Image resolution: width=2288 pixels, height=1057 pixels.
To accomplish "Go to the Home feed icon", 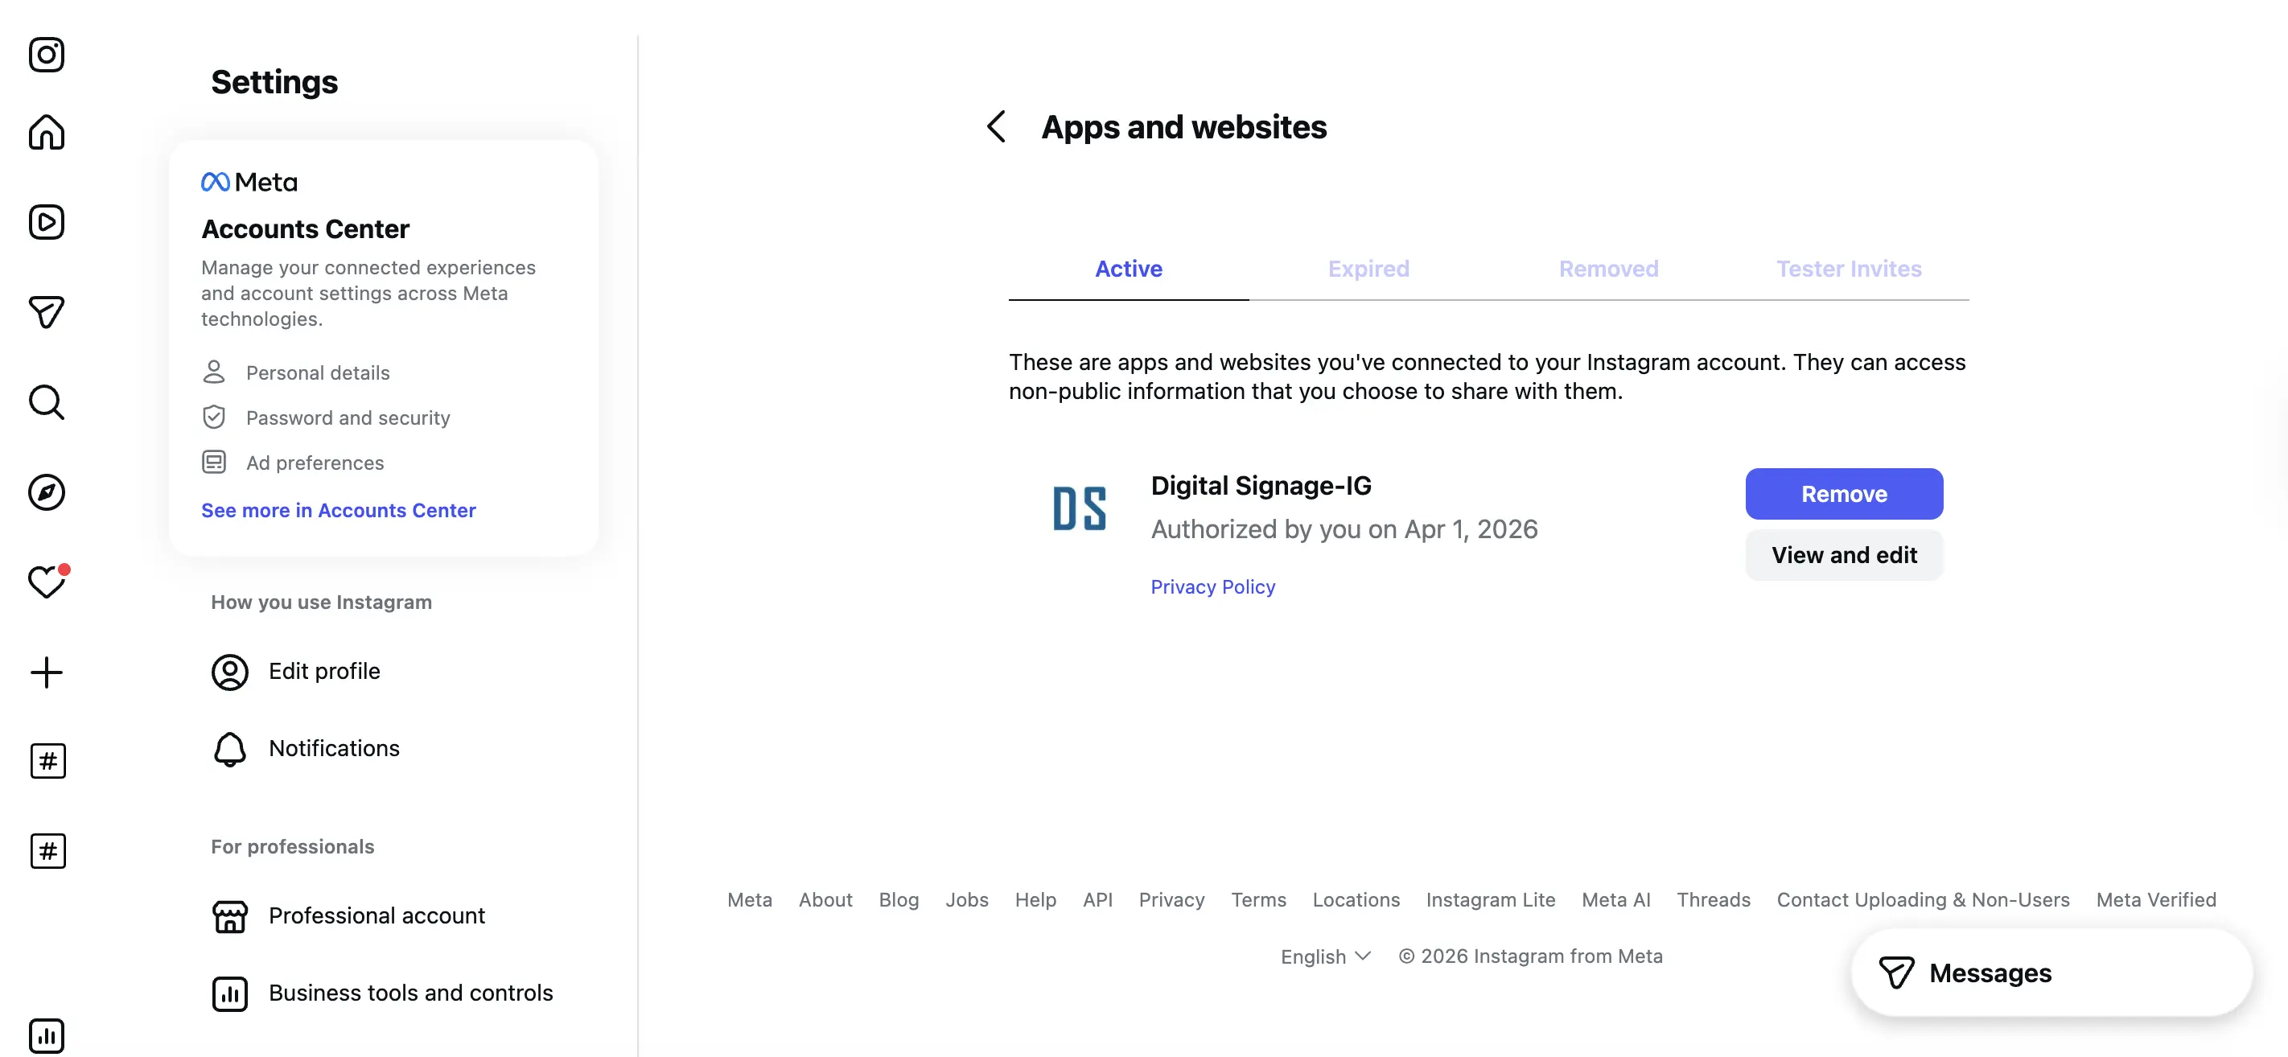I will [x=46, y=134].
